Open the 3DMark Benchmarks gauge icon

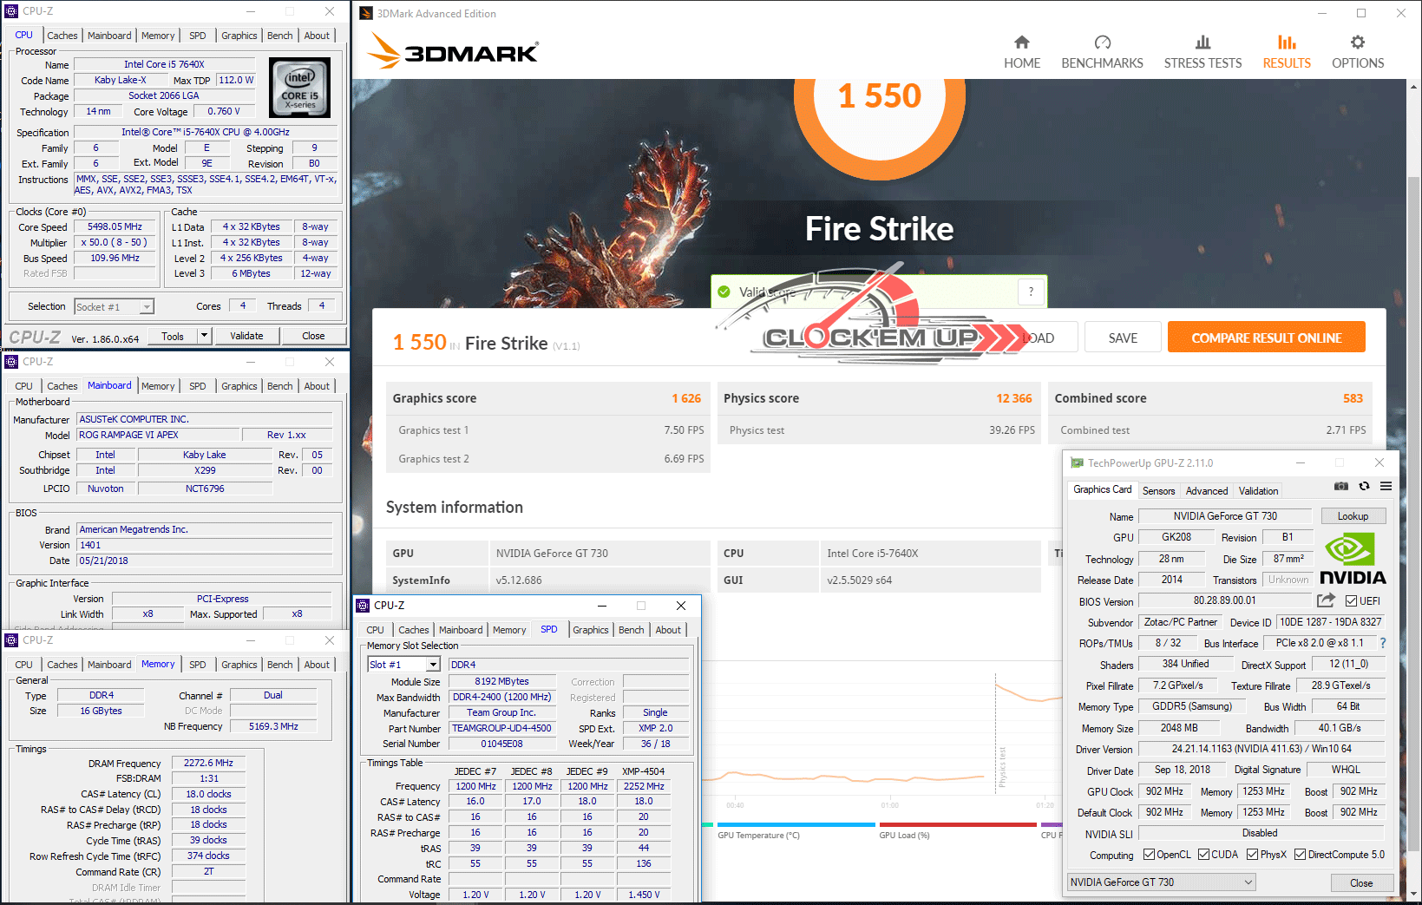[1102, 43]
